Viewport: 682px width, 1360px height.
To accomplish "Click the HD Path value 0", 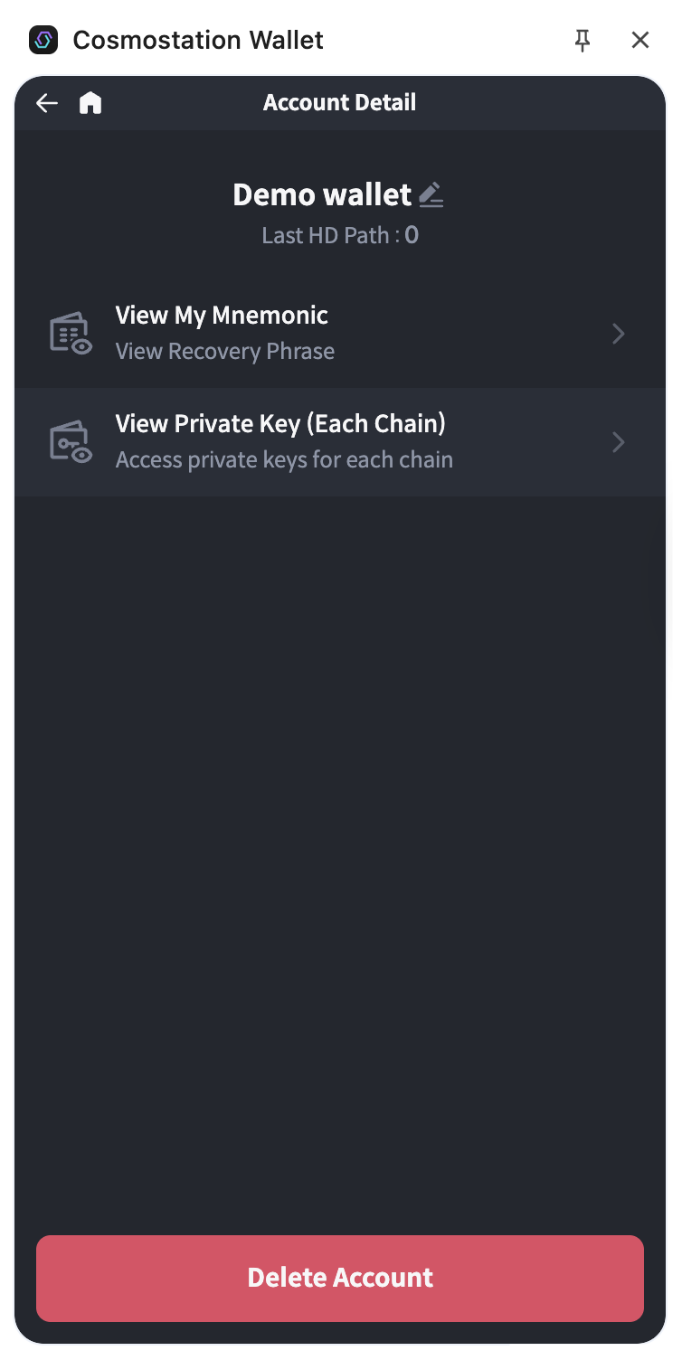I will click(412, 236).
